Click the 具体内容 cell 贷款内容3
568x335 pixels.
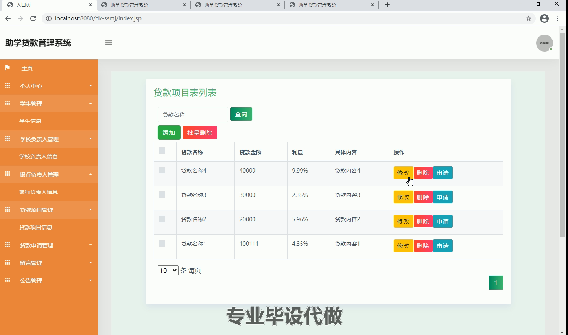pyautogui.click(x=347, y=195)
